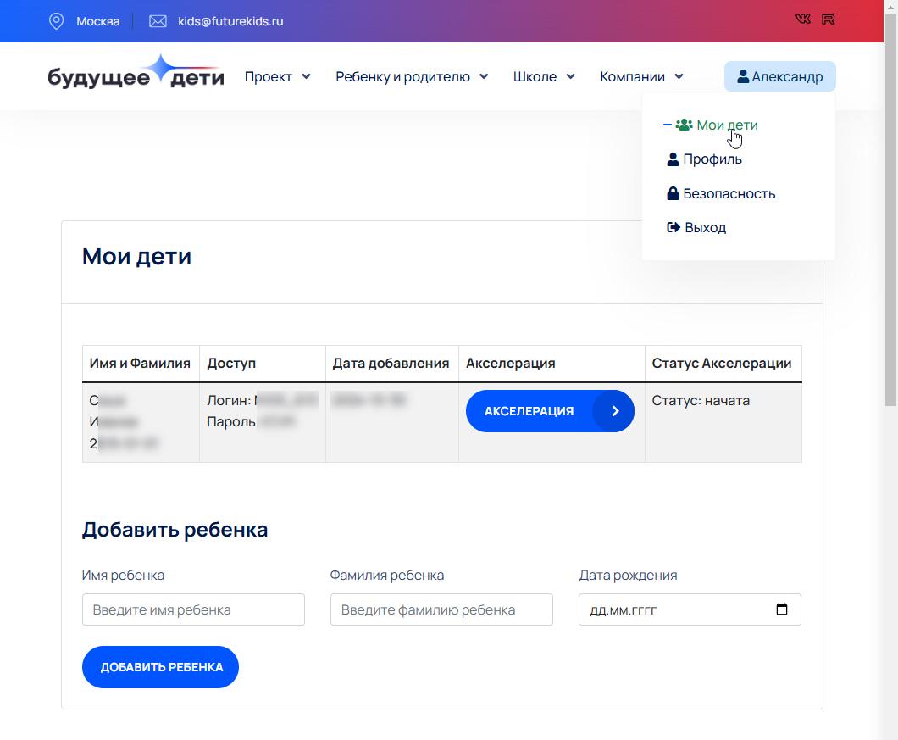Click the padlock icon next to Безопасность
898x740 pixels.
(x=673, y=193)
